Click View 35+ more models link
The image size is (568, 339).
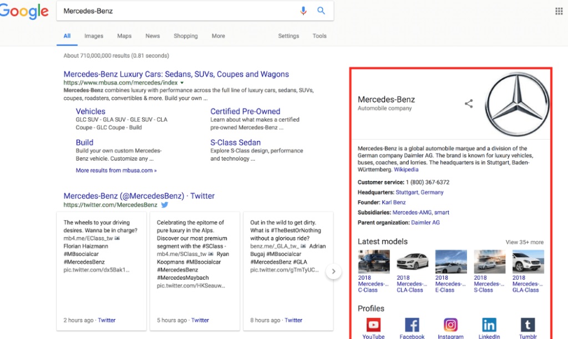pyautogui.click(x=524, y=242)
